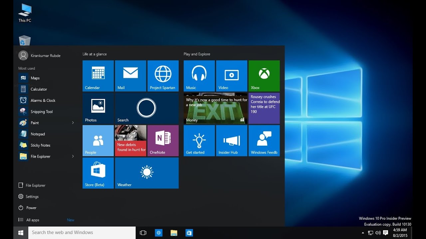426x239 pixels.
Task: Launch the Insider Hub tile
Action: tap(232, 141)
